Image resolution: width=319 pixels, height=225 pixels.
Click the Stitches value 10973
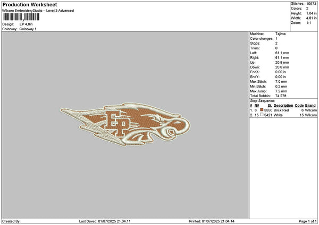click(311, 4)
